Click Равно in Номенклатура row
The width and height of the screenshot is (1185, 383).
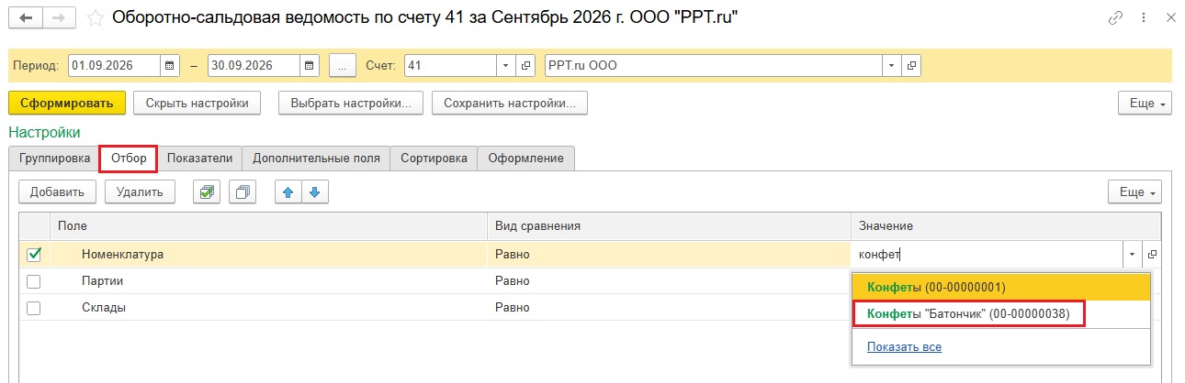(x=669, y=254)
